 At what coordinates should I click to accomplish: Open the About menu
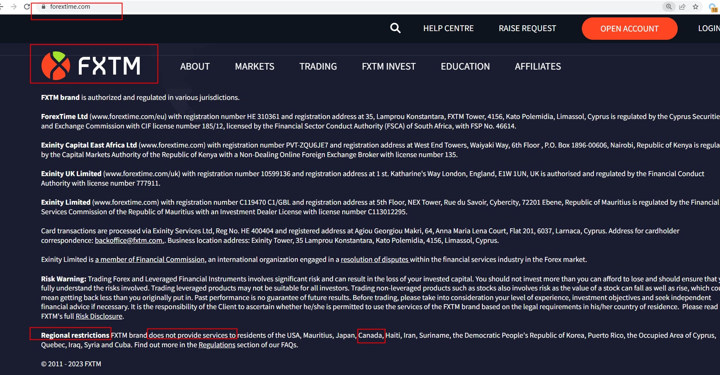[195, 66]
